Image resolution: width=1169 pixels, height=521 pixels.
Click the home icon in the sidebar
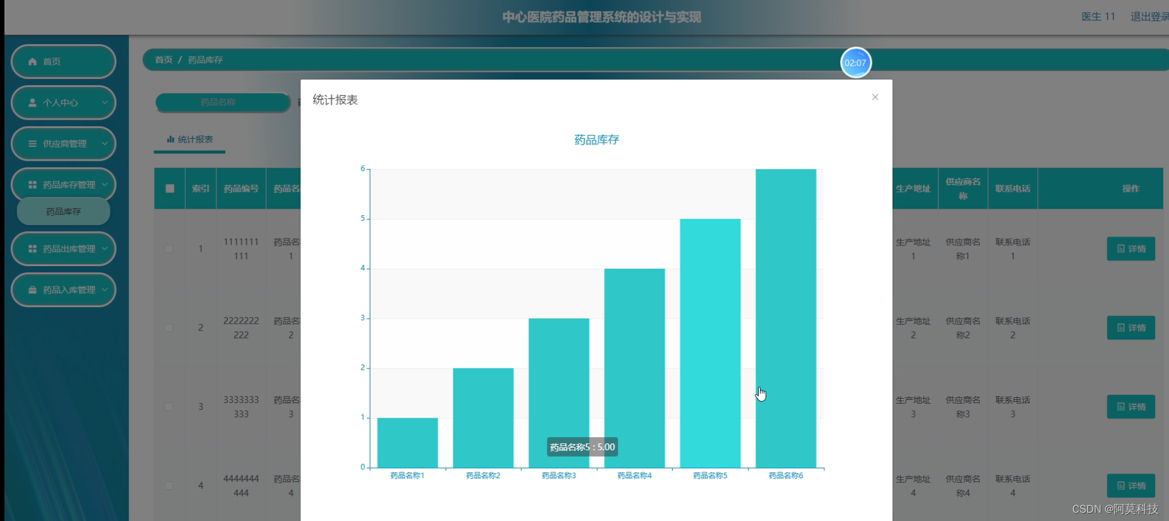click(x=33, y=62)
